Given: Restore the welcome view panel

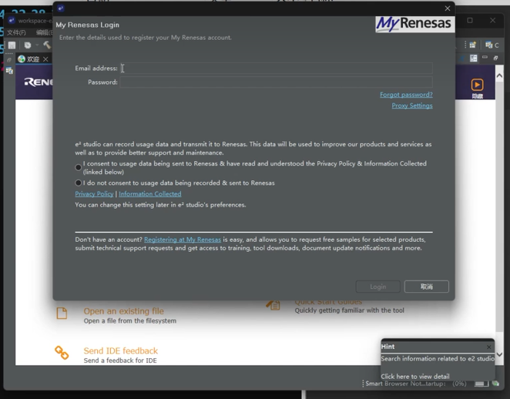Looking at the screenshot, I should tap(495, 58).
